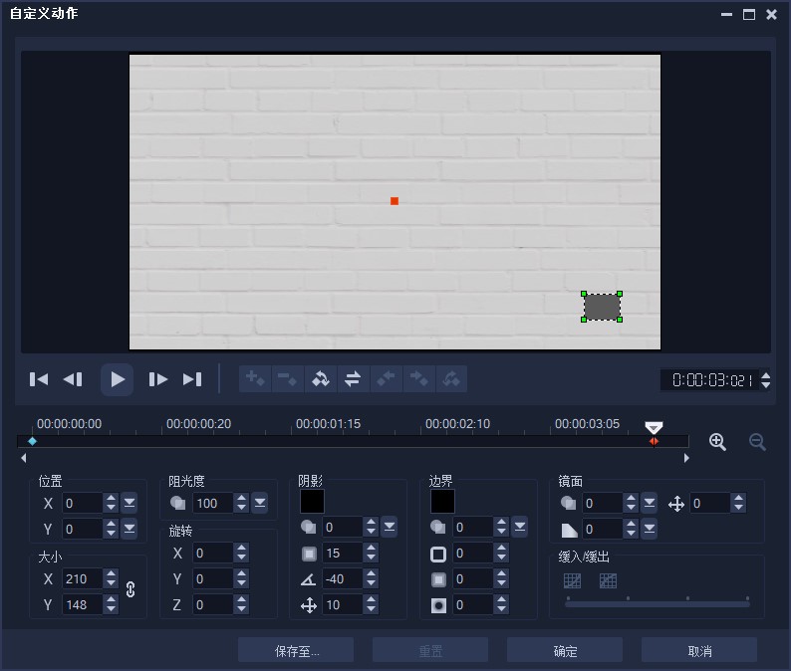The image size is (791, 671).
Task: Go to the end of the clip
Action: click(192, 379)
